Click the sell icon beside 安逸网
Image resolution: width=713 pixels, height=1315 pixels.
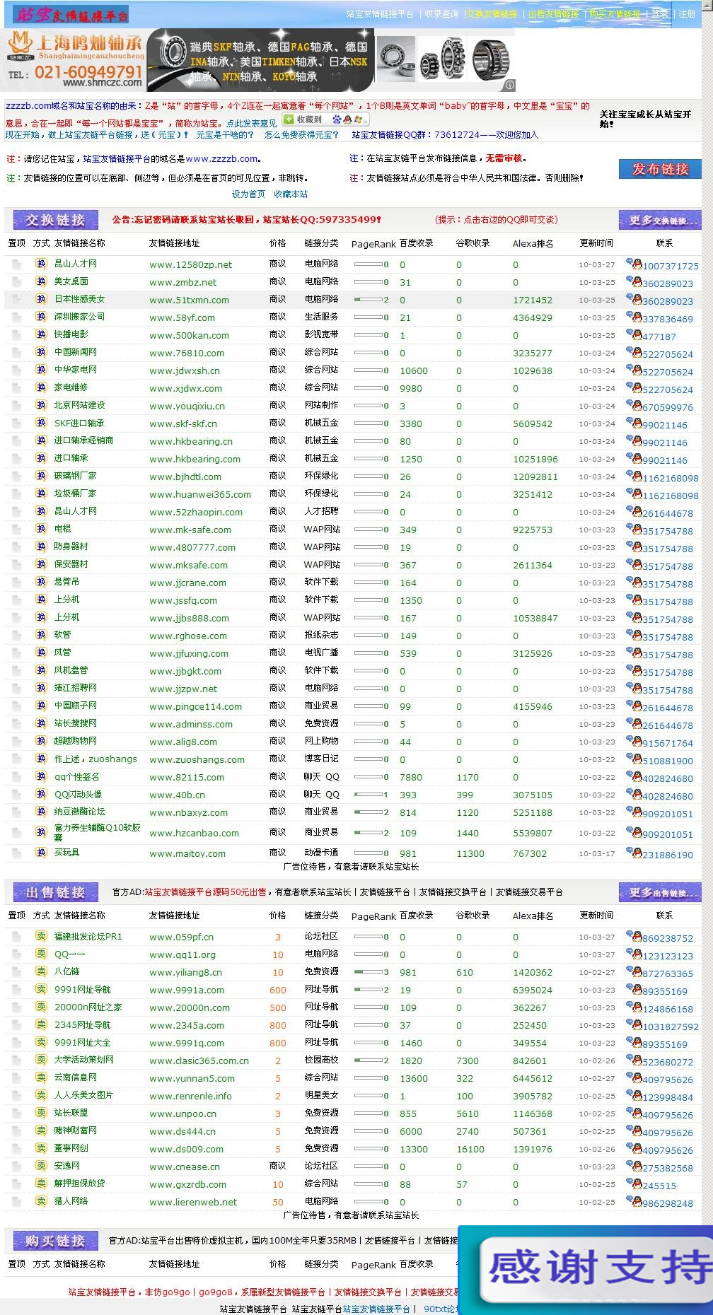(41, 1166)
